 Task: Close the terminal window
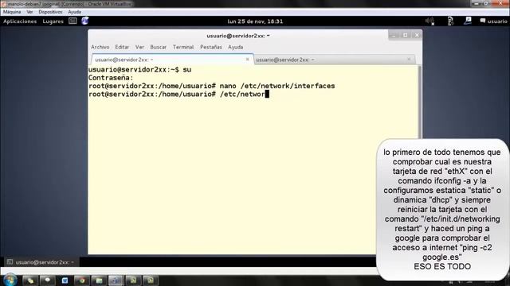417,35
